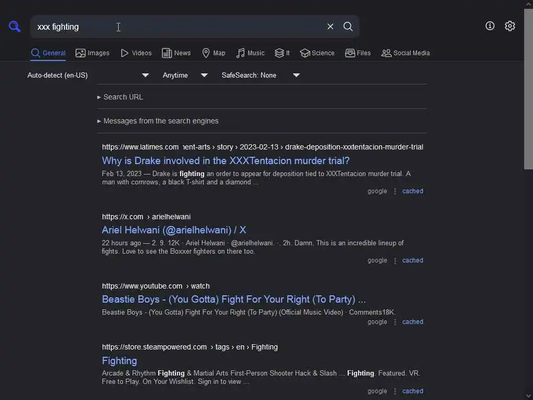This screenshot has height=400, width=533.
Task: Click the scrollbar down arrow
Action: pyautogui.click(x=528, y=396)
